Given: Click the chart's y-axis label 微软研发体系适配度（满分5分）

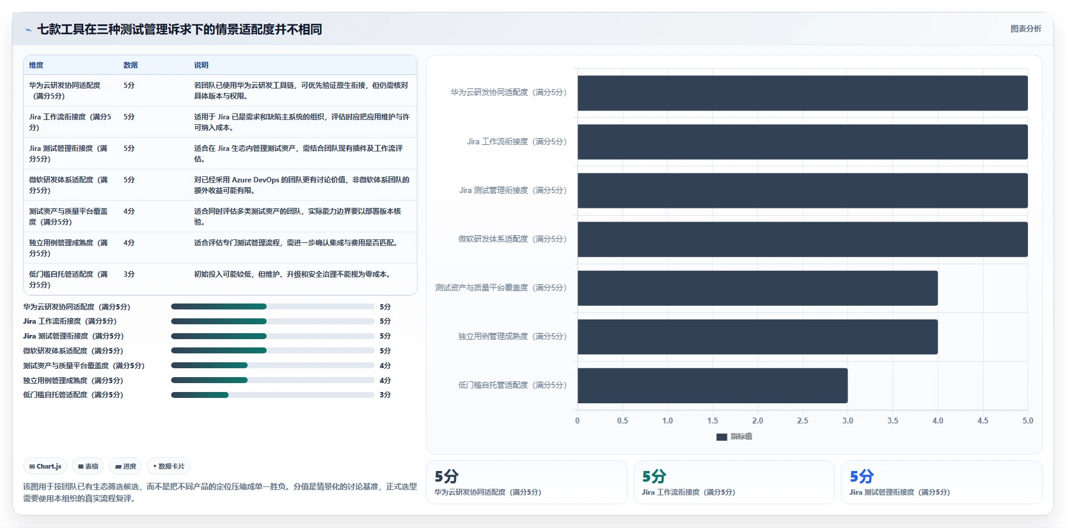Looking at the screenshot, I should [513, 239].
